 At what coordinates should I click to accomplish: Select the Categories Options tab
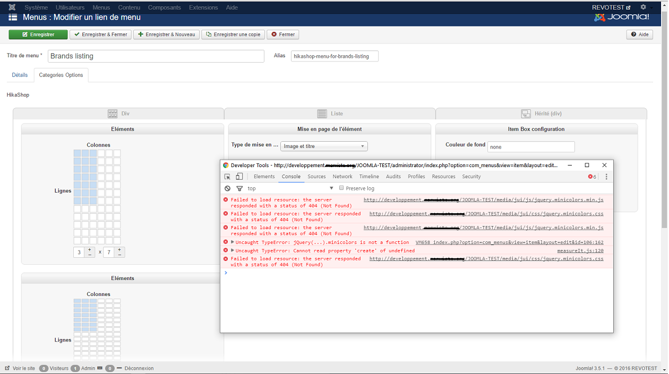pos(61,75)
